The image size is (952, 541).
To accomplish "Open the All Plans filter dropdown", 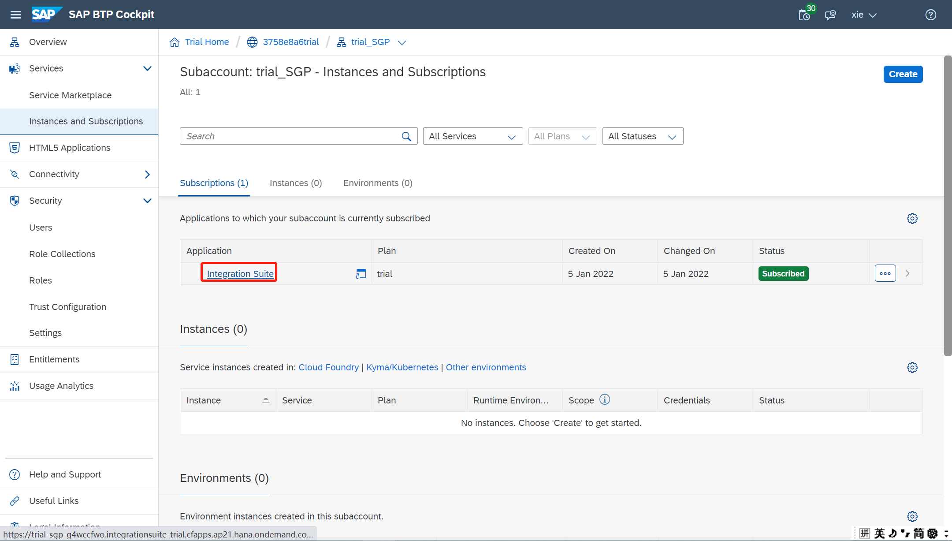I will click(x=562, y=136).
